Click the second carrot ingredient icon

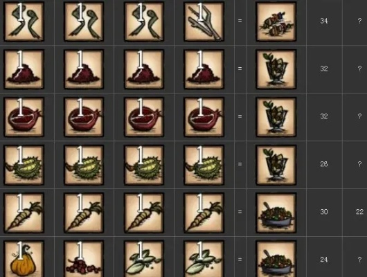tap(84, 213)
